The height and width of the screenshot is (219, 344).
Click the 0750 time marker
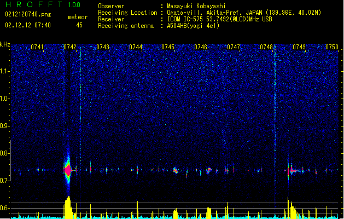[332, 47]
